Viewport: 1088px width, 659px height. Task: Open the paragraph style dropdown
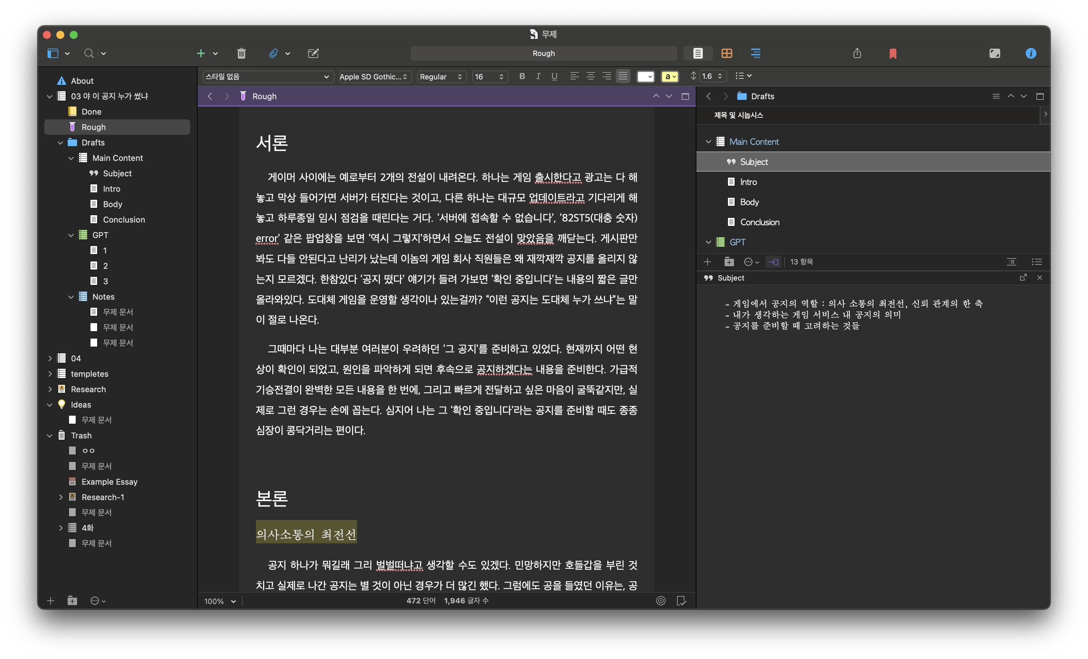click(x=267, y=76)
